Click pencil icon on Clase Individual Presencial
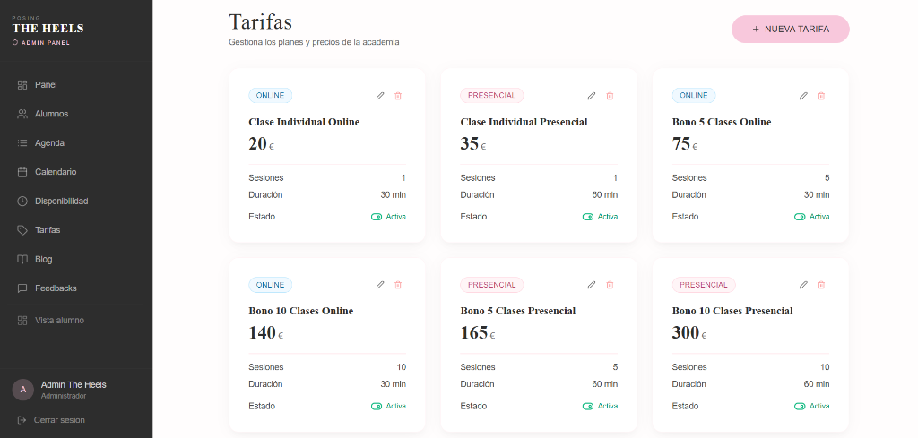Screen dimensions: 918x438 (592, 96)
